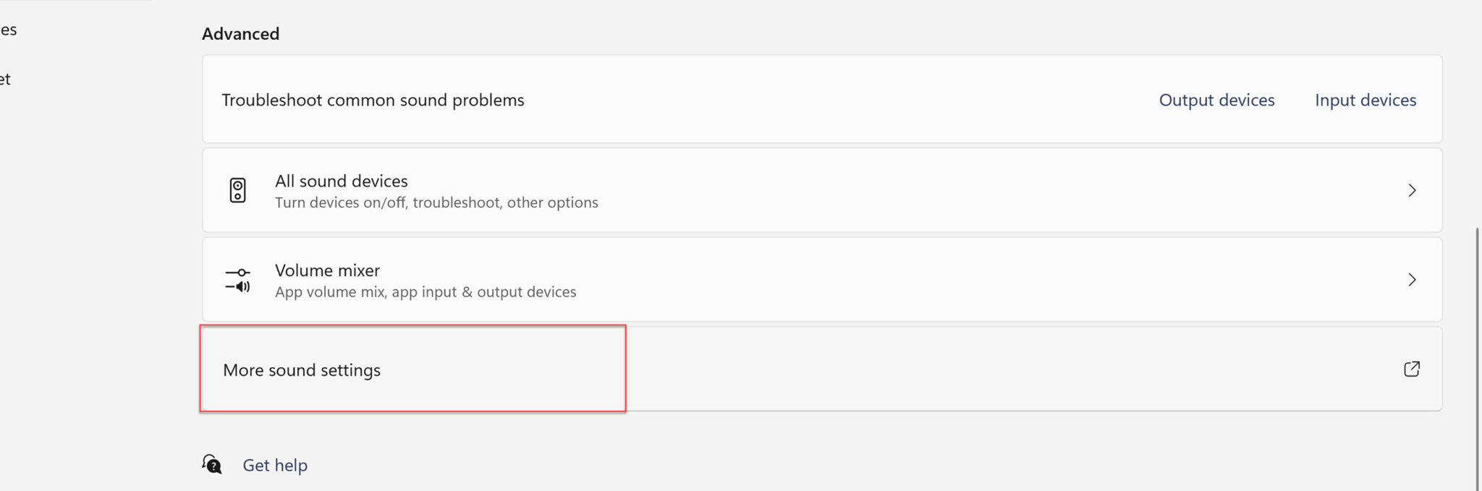The height and width of the screenshot is (491, 1482).
Task: Click the external link icon on More sound settings
Action: 1412,369
